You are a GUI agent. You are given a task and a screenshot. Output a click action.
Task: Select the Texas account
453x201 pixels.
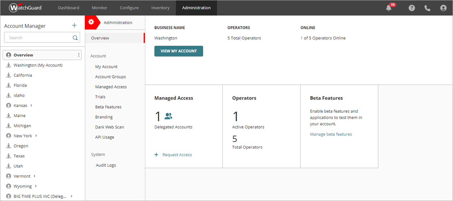(x=19, y=156)
